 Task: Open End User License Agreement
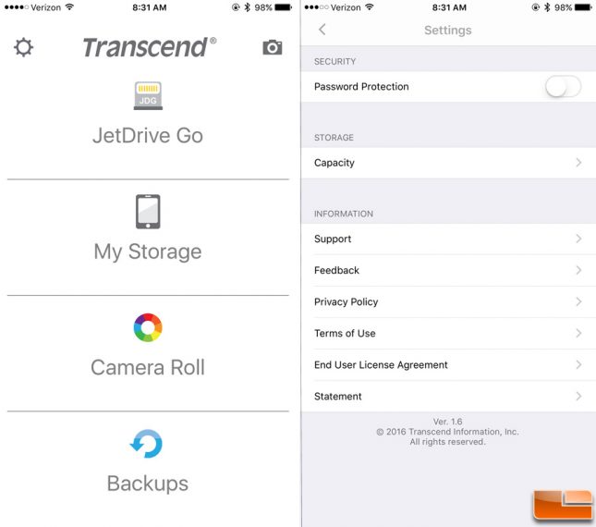click(x=448, y=365)
